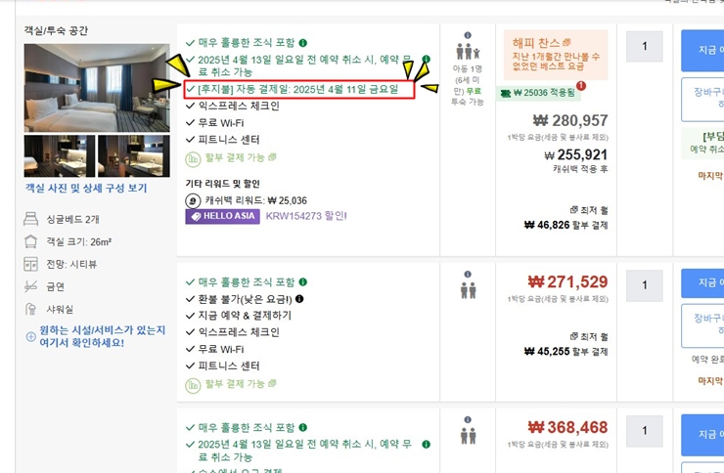The height and width of the screenshot is (473, 724).
Task: Click info icon beside first breakfast-included line
Action: (303, 43)
